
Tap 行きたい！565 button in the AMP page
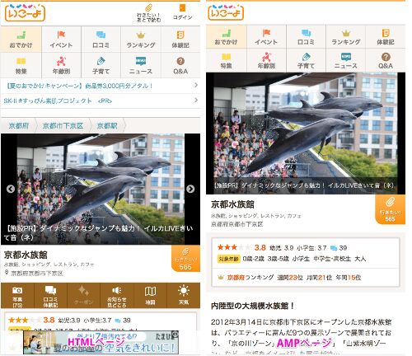coord(390,209)
